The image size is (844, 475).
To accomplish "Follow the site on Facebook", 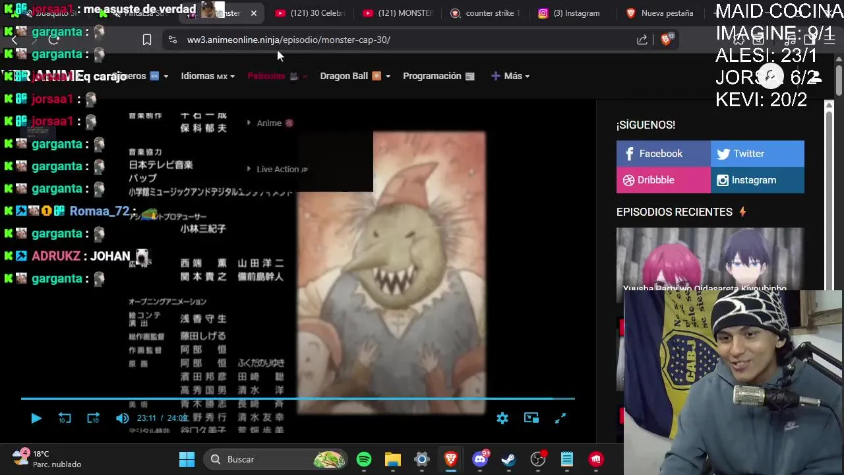I will coord(663,154).
